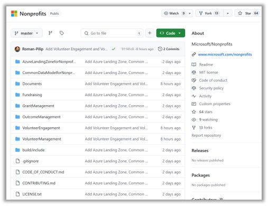Viewport: 268px width, 206px height.
Task: Click the Microsoft logo
Action: coord(14,14)
